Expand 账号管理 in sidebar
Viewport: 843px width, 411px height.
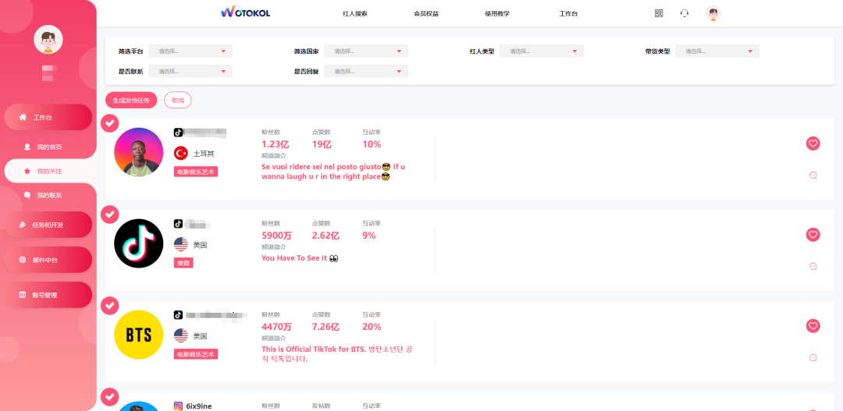(x=48, y=295)
